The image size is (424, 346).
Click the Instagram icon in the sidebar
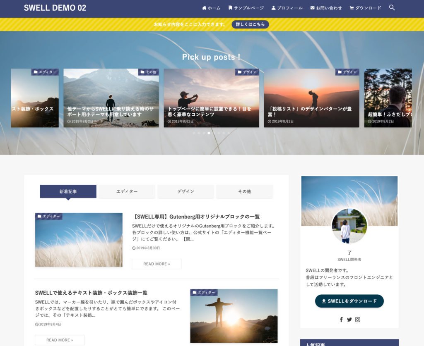(x=357, y=320)
